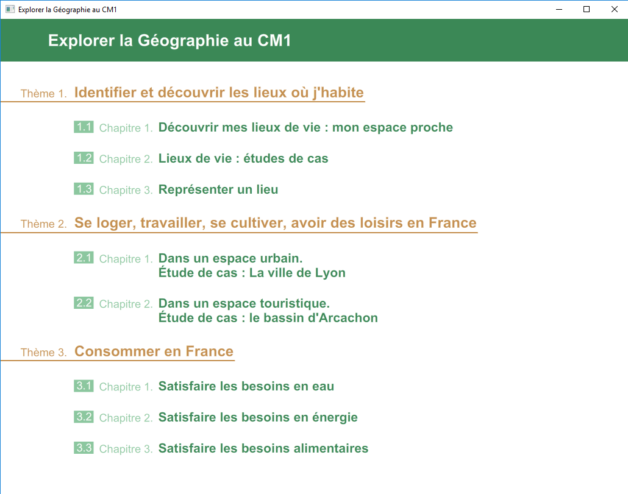
Task: Open 'Satisfaire les besoins en énergie'
Action: pos(257,417)
